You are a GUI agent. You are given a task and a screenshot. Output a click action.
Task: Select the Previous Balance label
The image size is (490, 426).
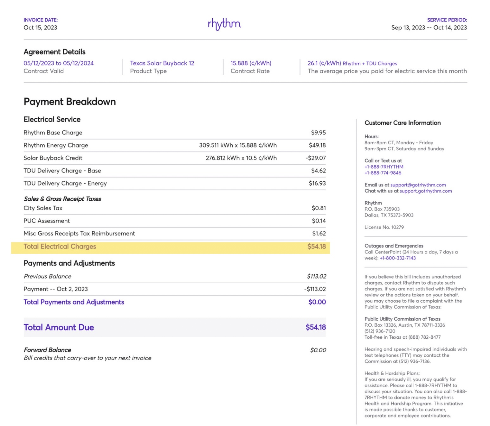pos(47,276)
